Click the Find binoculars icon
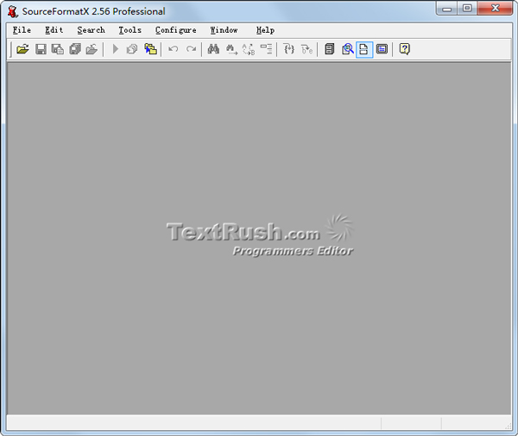Image resolution: width=518 pixels, height=436 pixels. point(213,49)
